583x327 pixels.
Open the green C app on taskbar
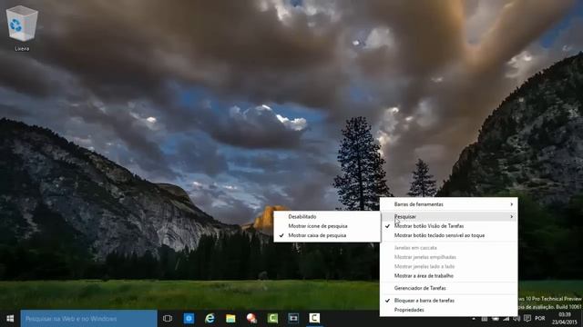click(x=272, y=319)
